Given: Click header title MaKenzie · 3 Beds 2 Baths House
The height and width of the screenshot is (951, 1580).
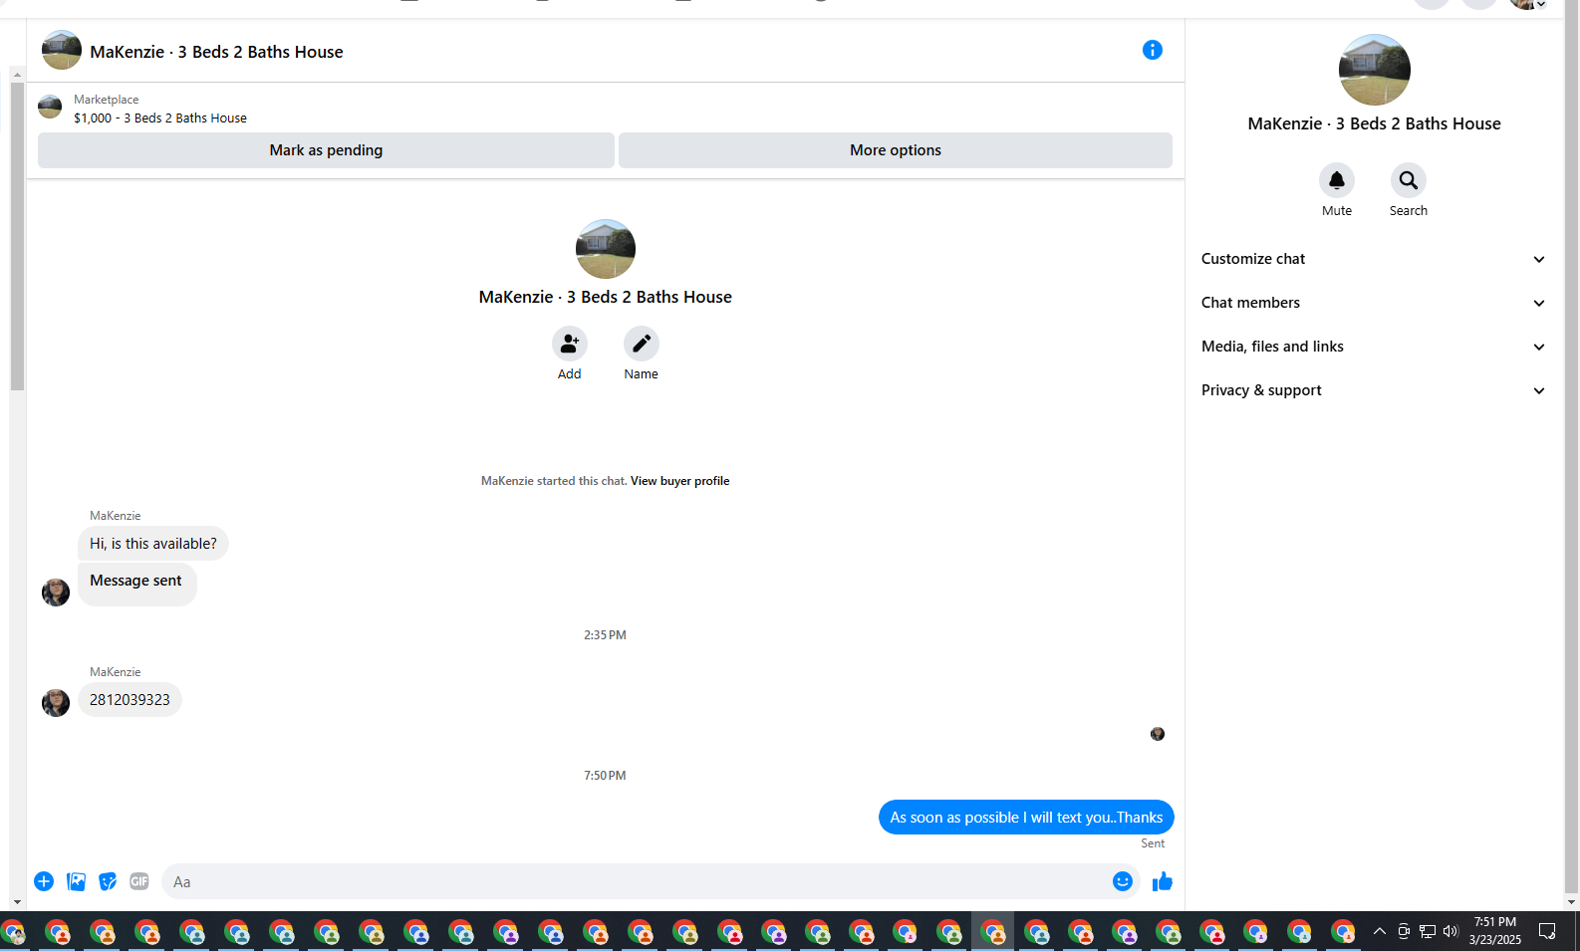Looking at the screenshot, I should (216, 52).
